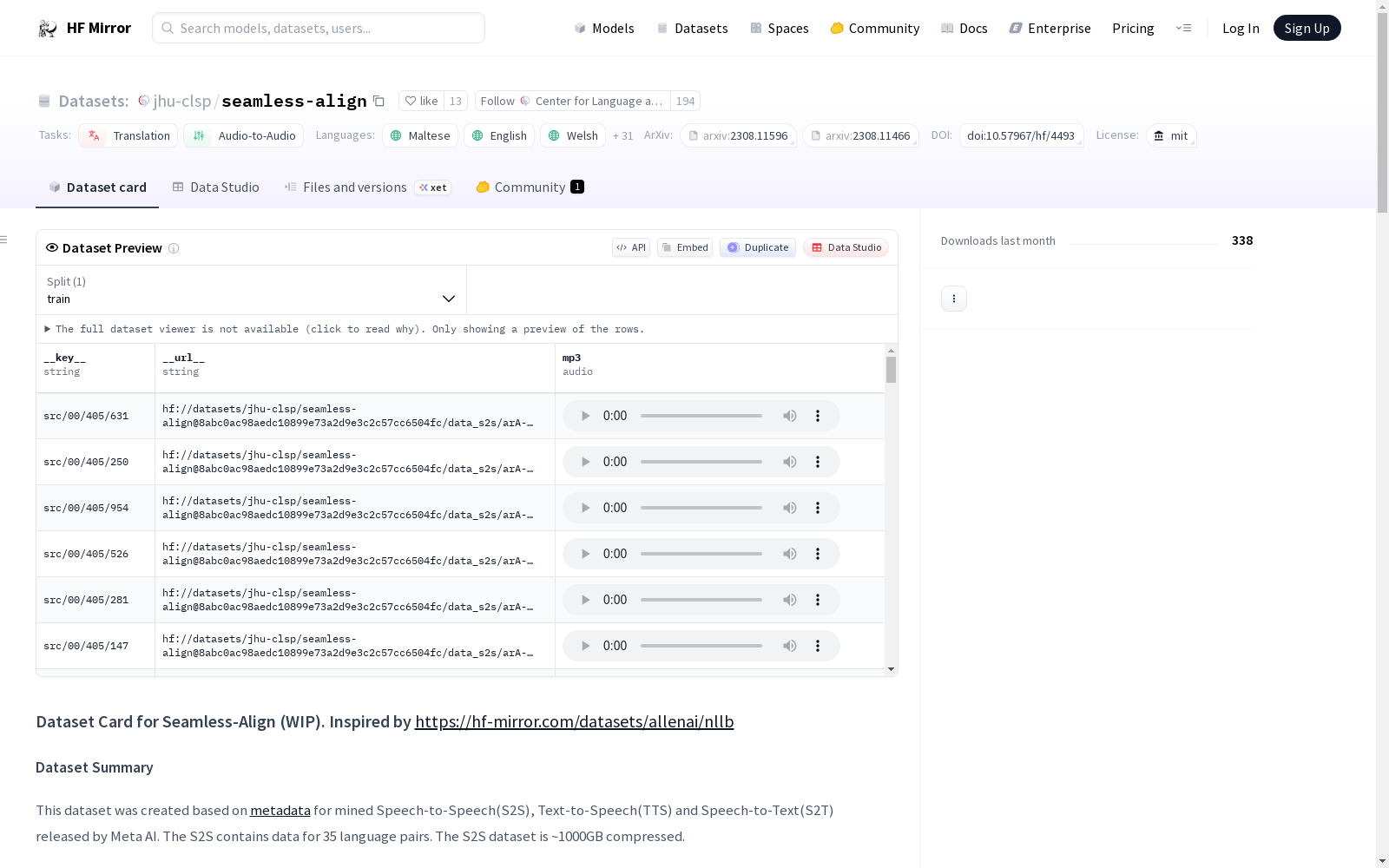This screenshot has width=1389, height=868.
Task: Go to Spaces in the top navigation
Action: point(779,29)
